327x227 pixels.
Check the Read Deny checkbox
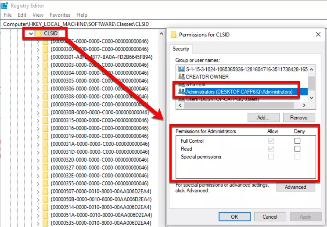(297, 148)
